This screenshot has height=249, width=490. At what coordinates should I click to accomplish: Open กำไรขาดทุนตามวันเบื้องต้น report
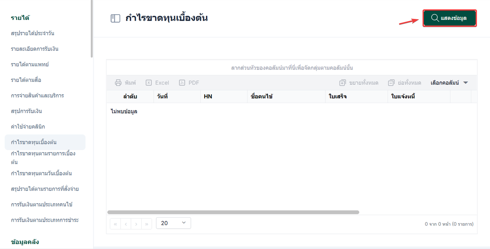coord(41,173)
